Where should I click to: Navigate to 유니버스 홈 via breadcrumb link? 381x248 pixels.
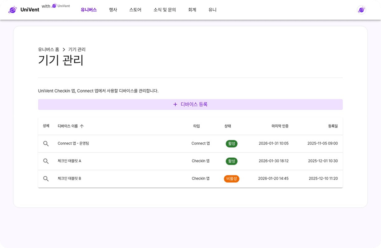48,49
